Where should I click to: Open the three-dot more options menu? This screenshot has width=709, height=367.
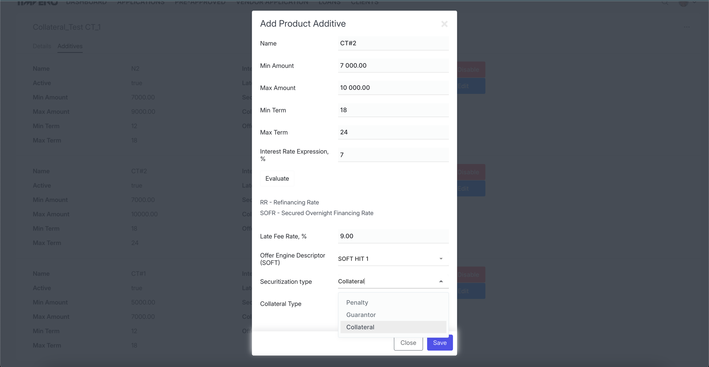point(687,27)
